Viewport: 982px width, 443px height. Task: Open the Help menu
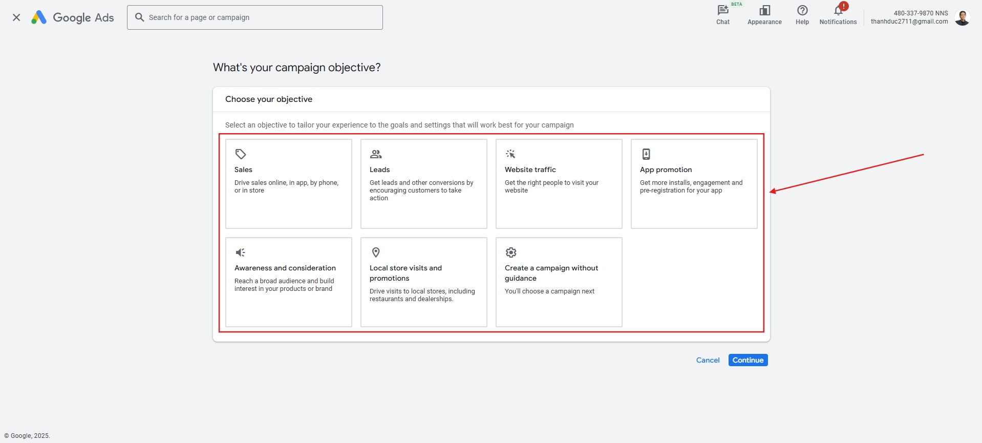[802, 15]
